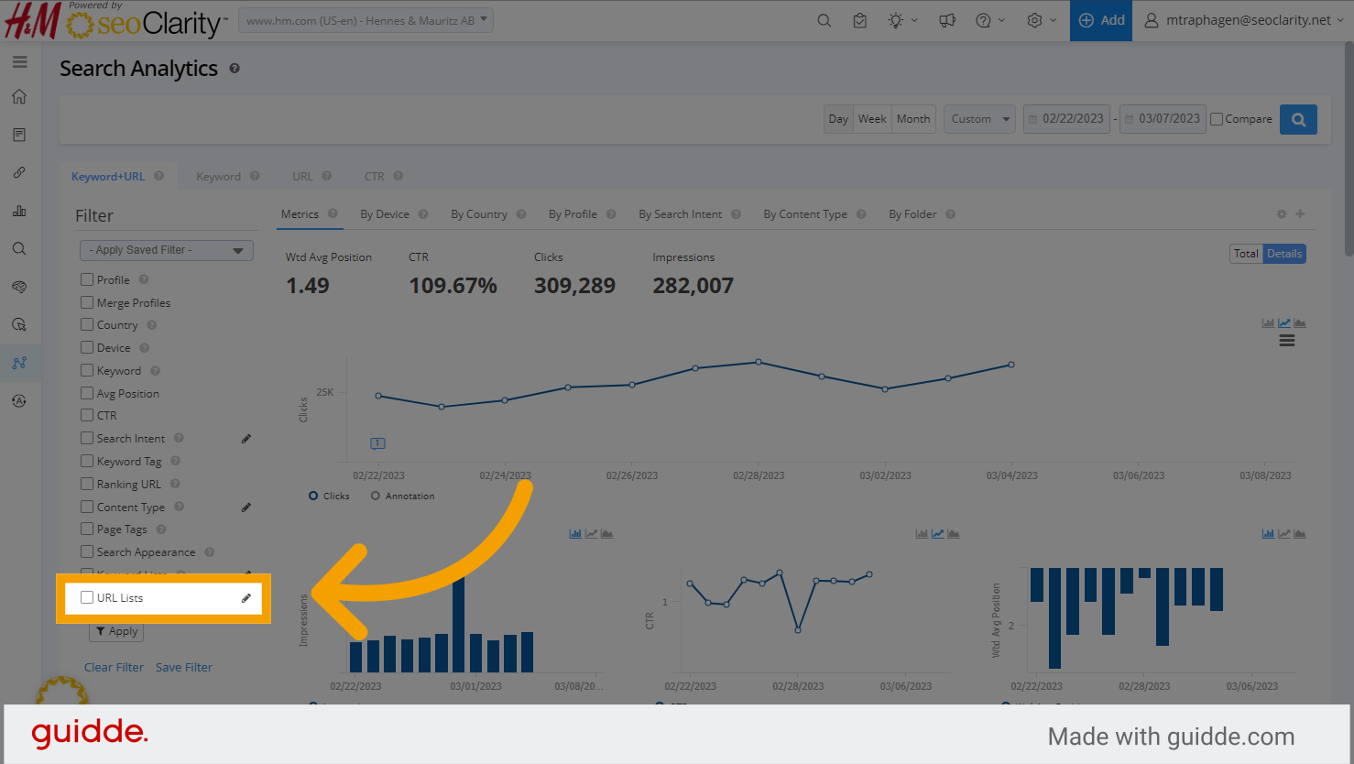
Task: Click the pencil edit icon beside URL Lists
Action: tap(246, 598)
